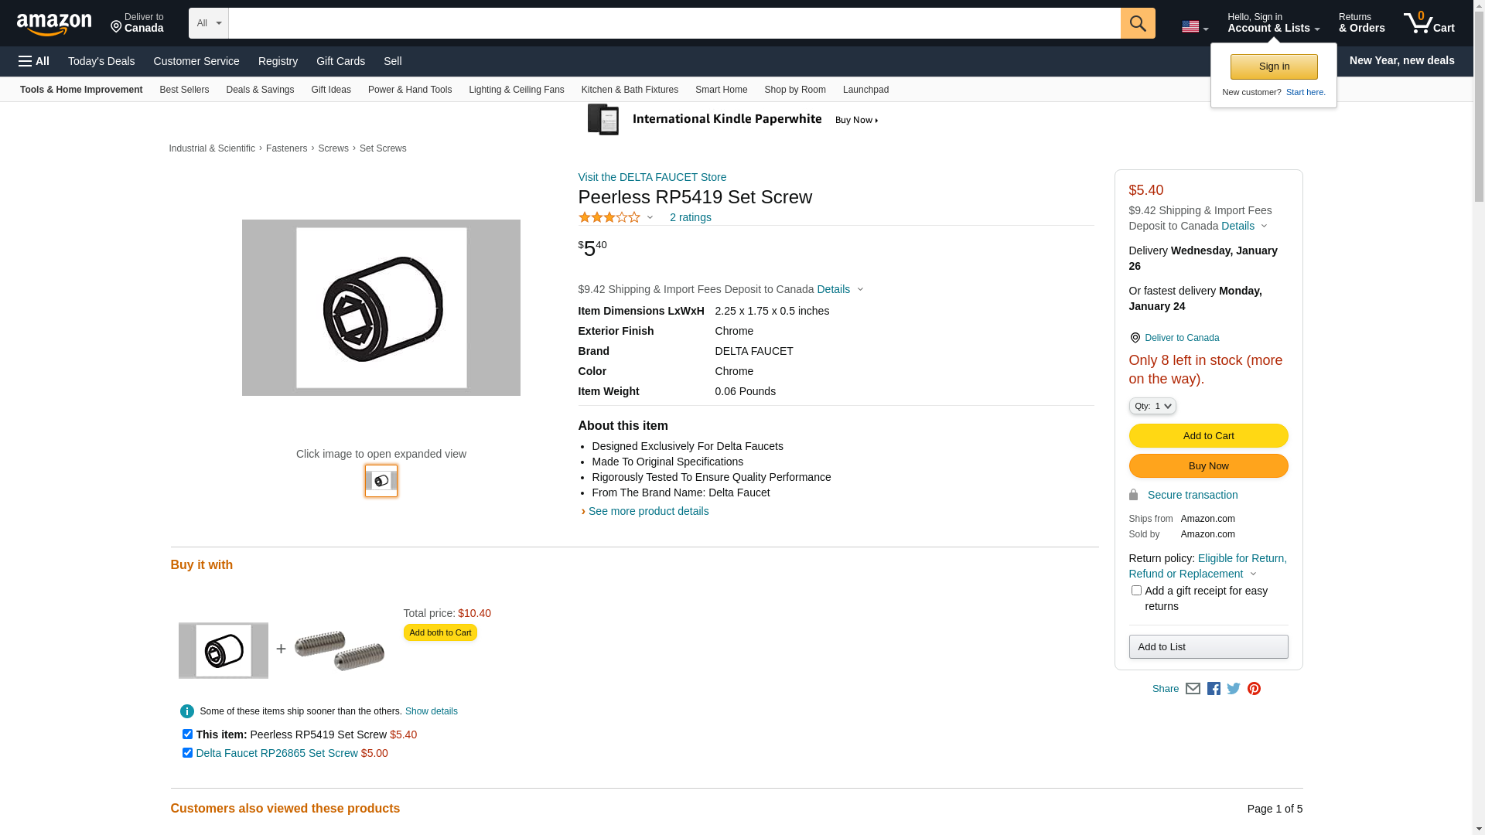Enable the gift receipt checkbox
Screen dimensions: 1485x835
pyautogui.click(x=1136, y=591)
